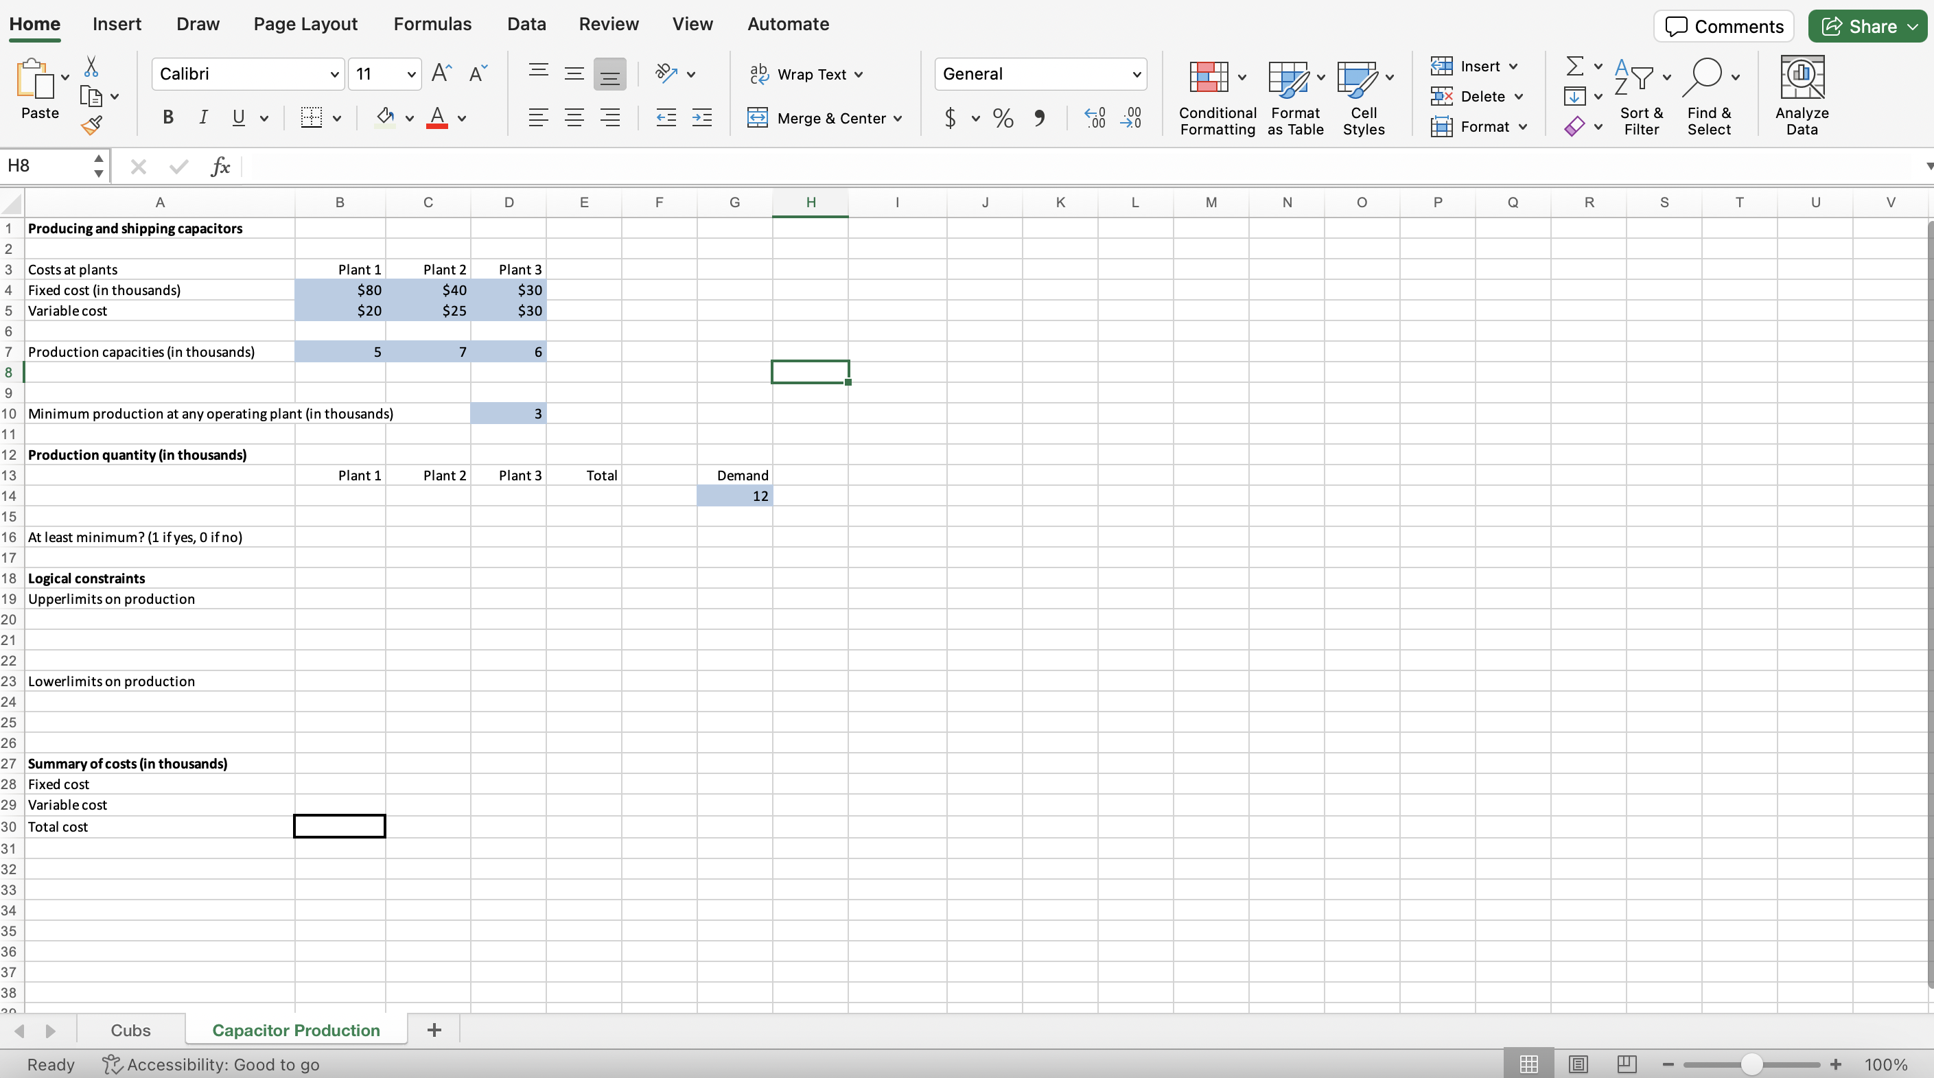Click the Share button

1867,25
